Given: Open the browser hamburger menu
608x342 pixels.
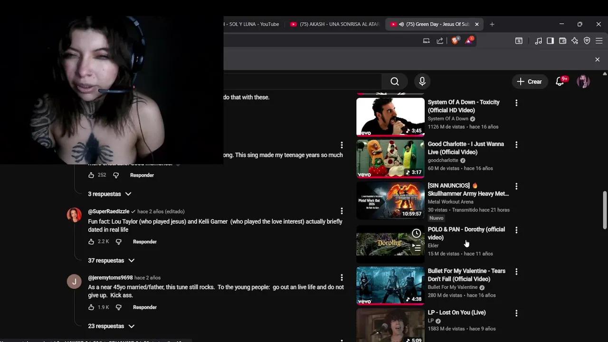Looking at the screenshot, I should [599, 41].
